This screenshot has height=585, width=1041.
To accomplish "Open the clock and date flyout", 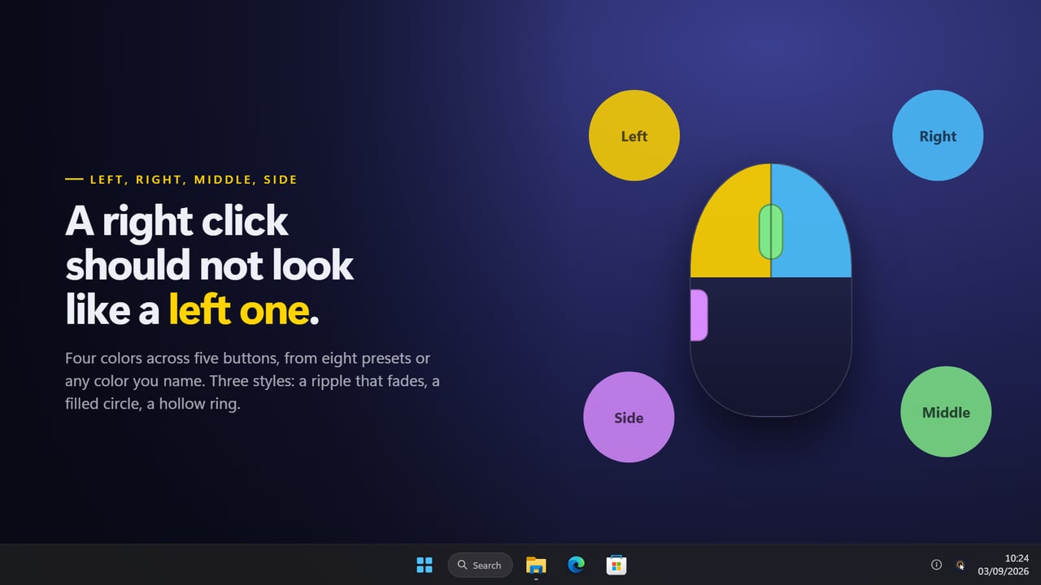I will (x=1004, y=565).
